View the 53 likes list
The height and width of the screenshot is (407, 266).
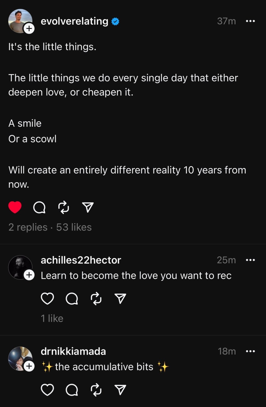pos(74,227)
